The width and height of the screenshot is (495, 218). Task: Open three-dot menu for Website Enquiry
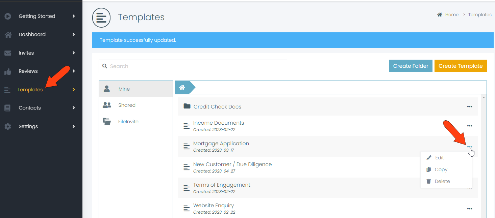point(469,209)
